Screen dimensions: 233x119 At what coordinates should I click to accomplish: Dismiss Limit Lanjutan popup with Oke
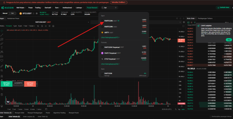pyautogui.click(x=229, y=40)
